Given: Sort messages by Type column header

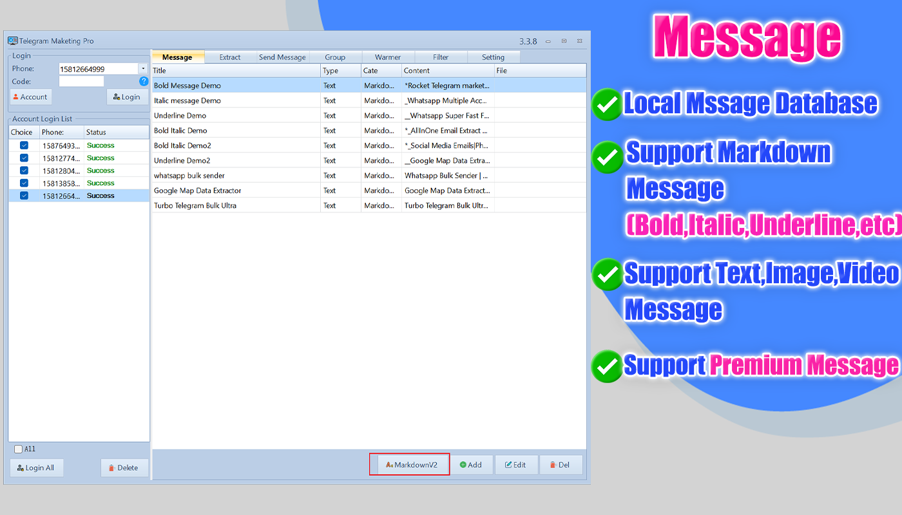Looking at the screenshot, I should point(340,71).
